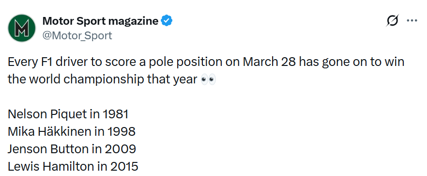427x176 pixels.
Task: Open the @Motor_Sport handle link
Action: (77, 36)
